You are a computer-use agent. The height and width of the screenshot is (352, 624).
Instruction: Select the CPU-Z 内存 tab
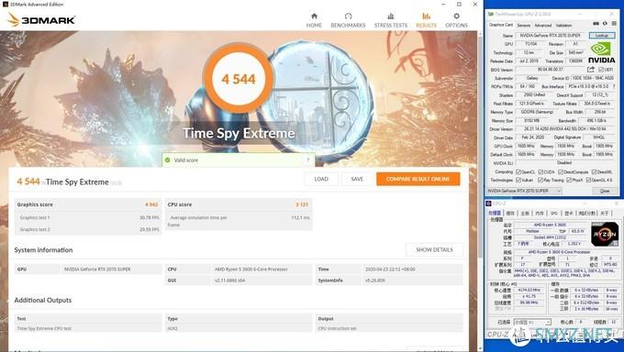click(x=540, y=214)
